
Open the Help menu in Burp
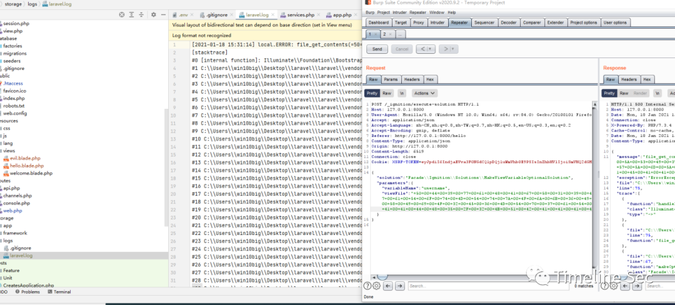(452, 12)
